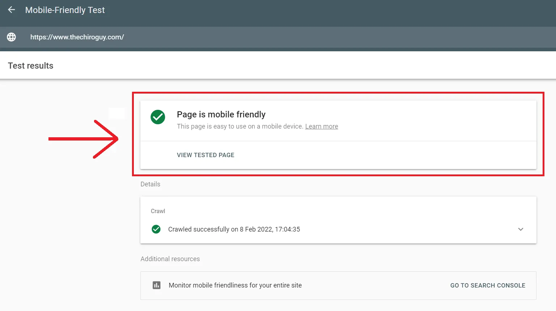556x311 pixels.
Task: Click the easy to use description text
Action: coord(239,126)
